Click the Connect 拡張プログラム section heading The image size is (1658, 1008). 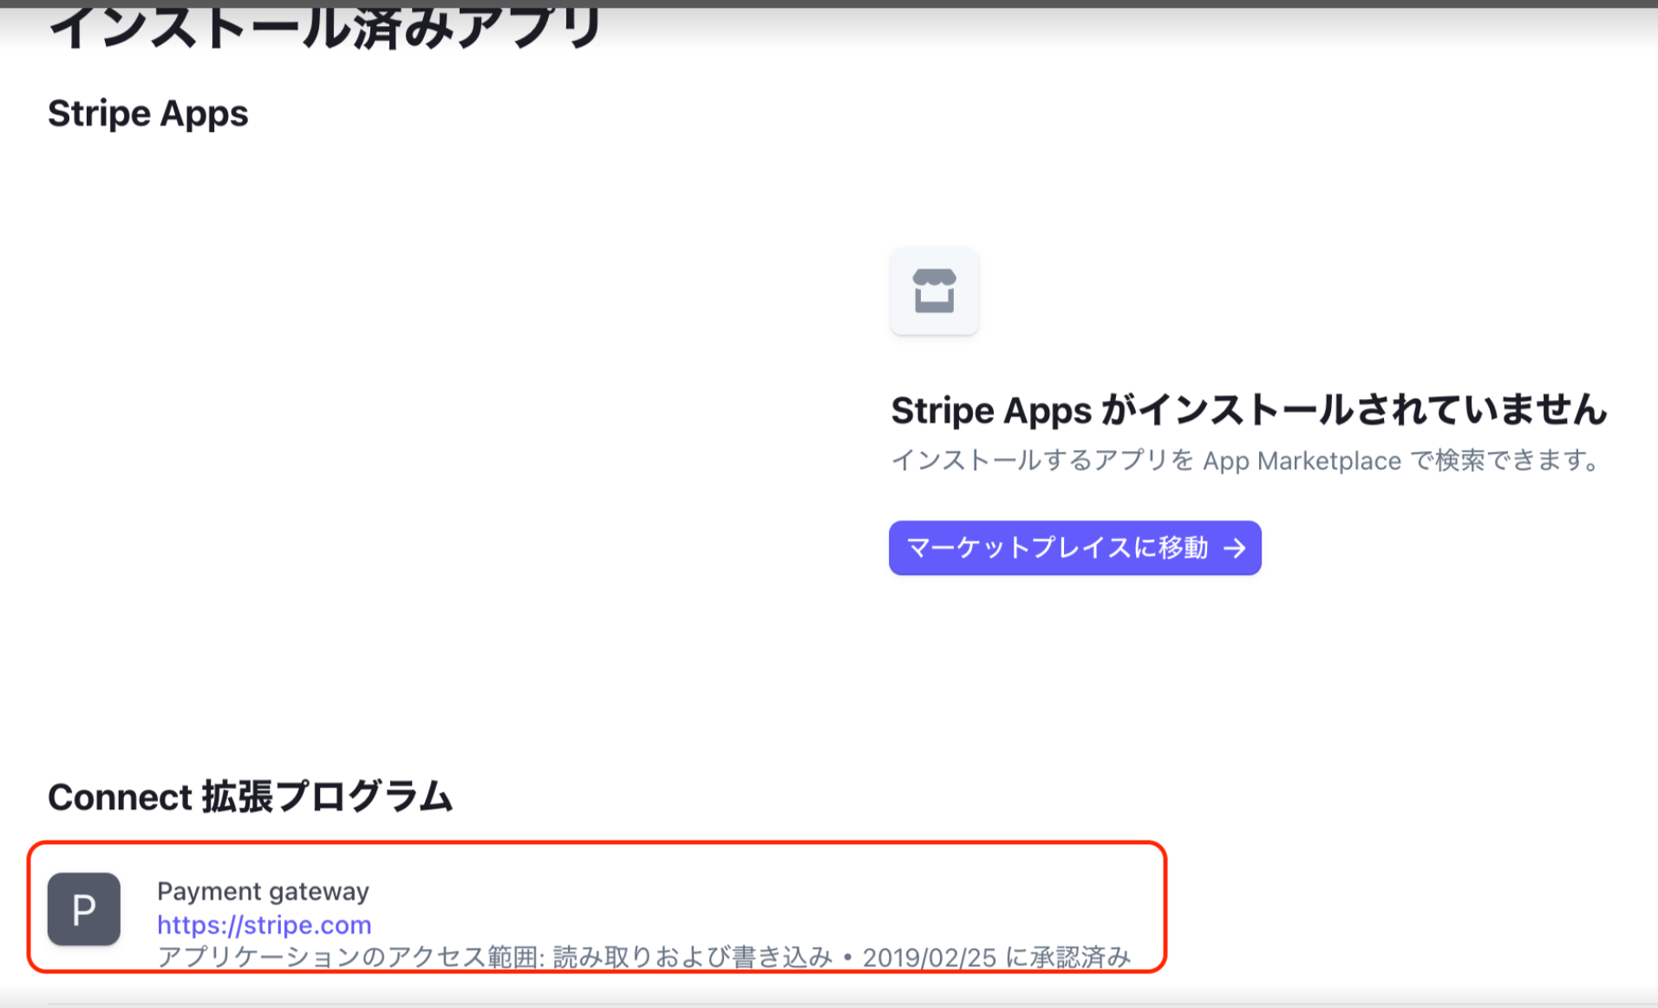(250, 796)
